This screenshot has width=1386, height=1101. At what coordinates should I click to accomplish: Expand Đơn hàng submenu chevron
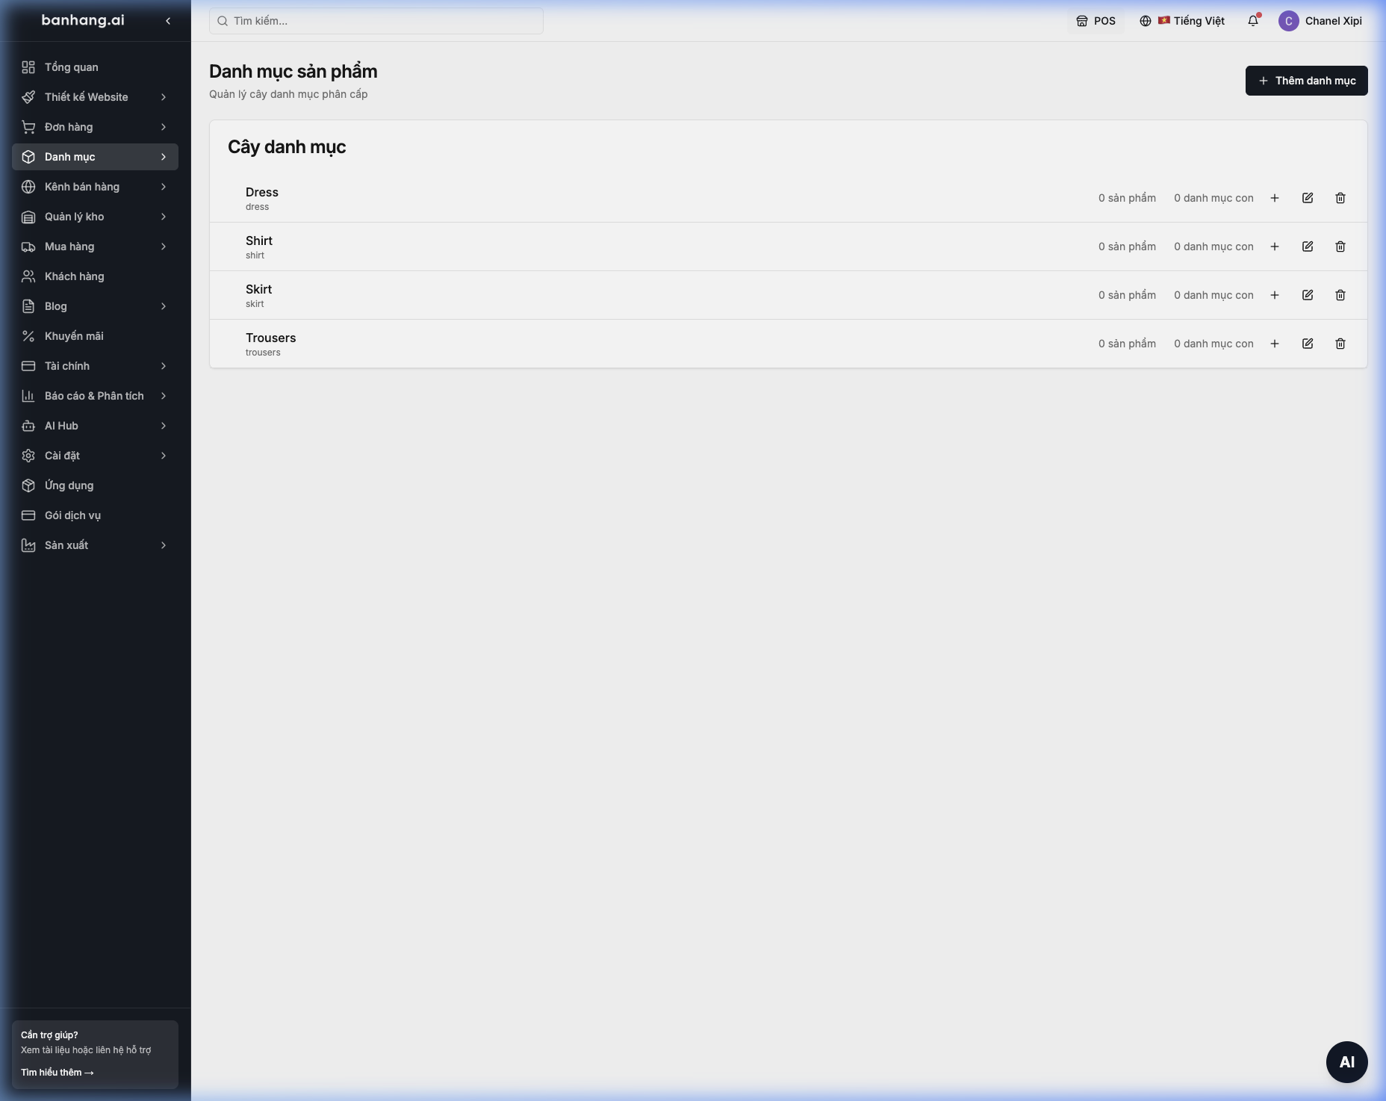(164, 127)
